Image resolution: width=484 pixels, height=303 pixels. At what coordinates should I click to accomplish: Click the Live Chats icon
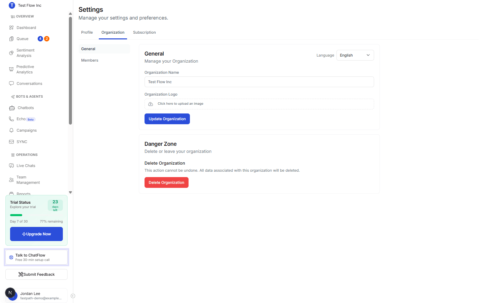[x=11, y=166]
